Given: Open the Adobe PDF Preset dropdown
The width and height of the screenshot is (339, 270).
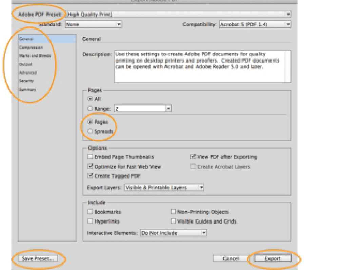Looking at the screenshot, I should pyautogui.click(x=178, y=14).
